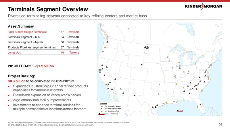Click 'Terminals segment – liquids' row label
The image size is (230, 129).
coord(25,42)
